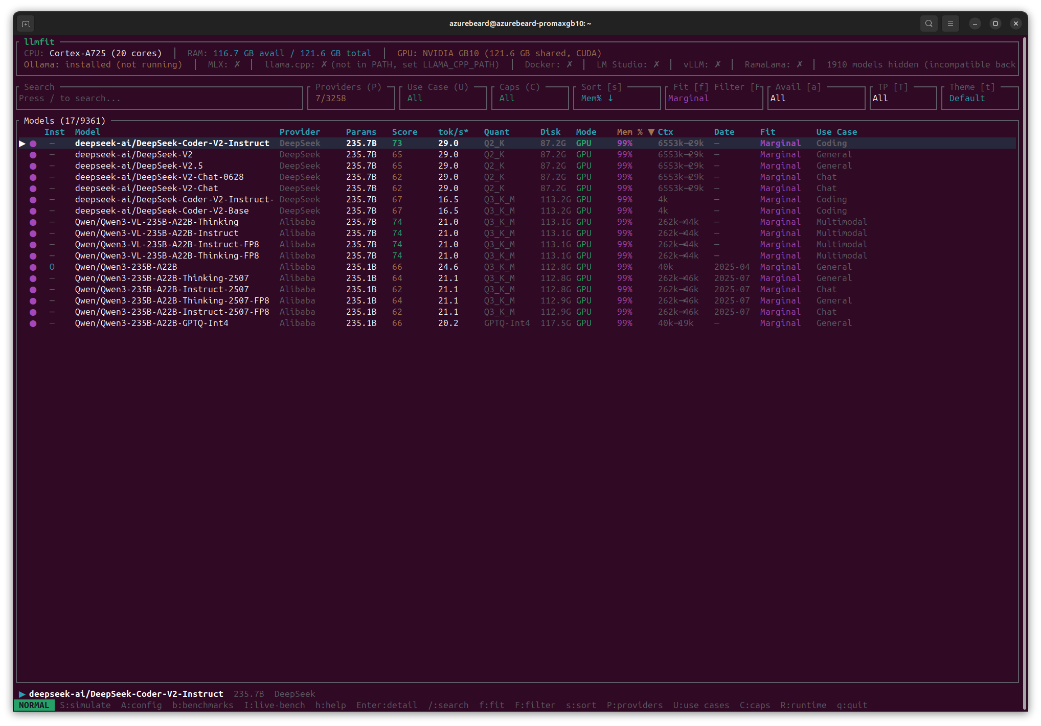Click the row selector arrow beside DeepSeek-Coder-V2-Instruct
The height and width of the screenshot is (726, 1041).
coord(22,144)
